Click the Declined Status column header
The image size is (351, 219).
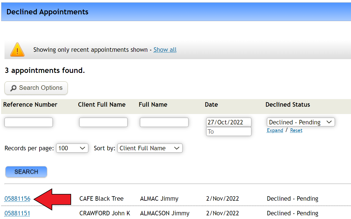coord(288,104)
